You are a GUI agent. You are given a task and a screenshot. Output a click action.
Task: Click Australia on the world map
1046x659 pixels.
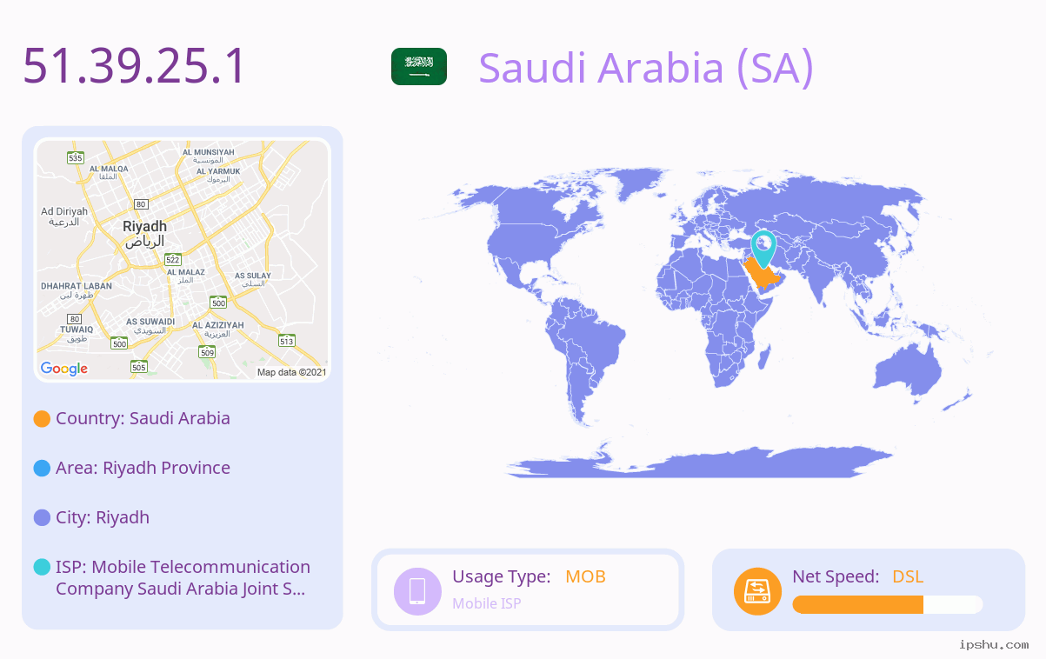[x=909, y=374]
